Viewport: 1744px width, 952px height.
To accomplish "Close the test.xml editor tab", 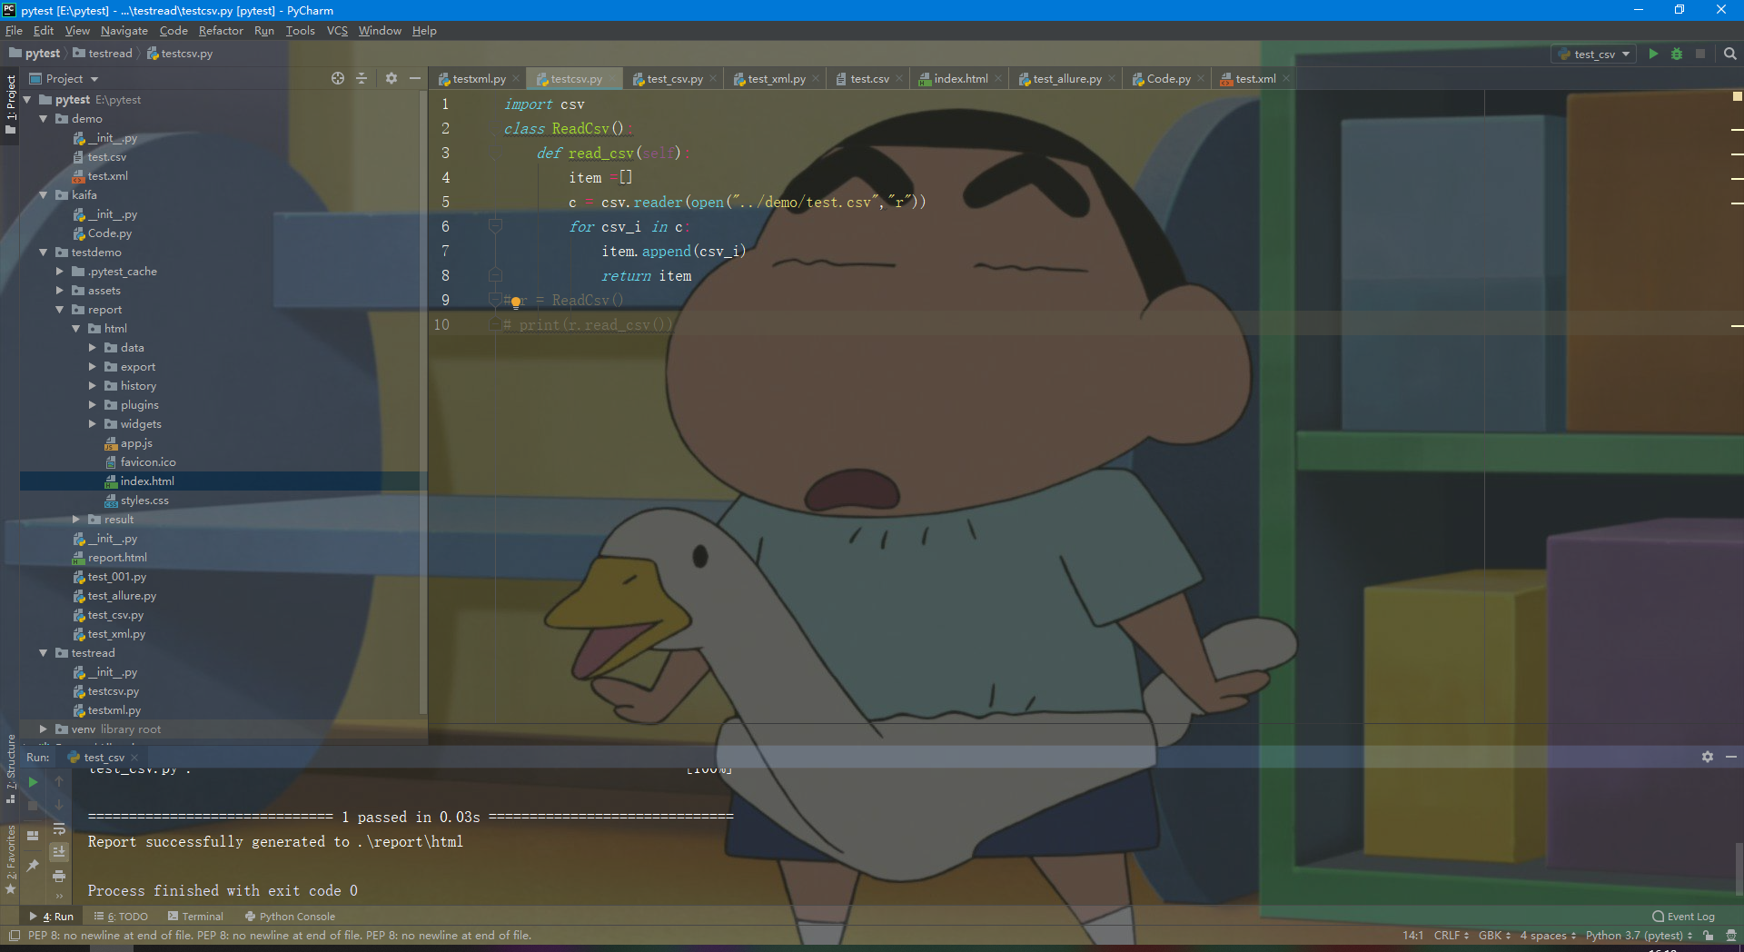I will (x=1286, y=79).
